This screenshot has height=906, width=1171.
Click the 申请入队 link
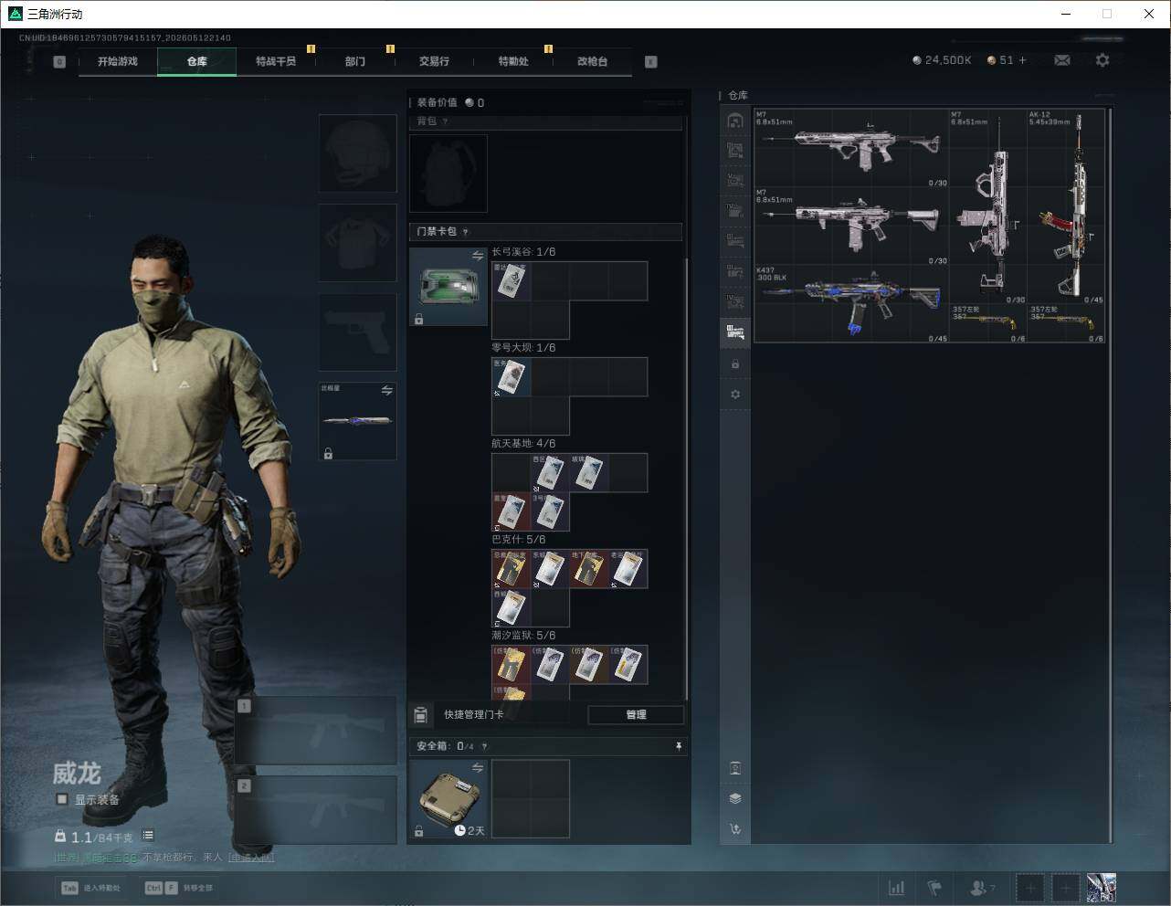click(x=251, y=858)
